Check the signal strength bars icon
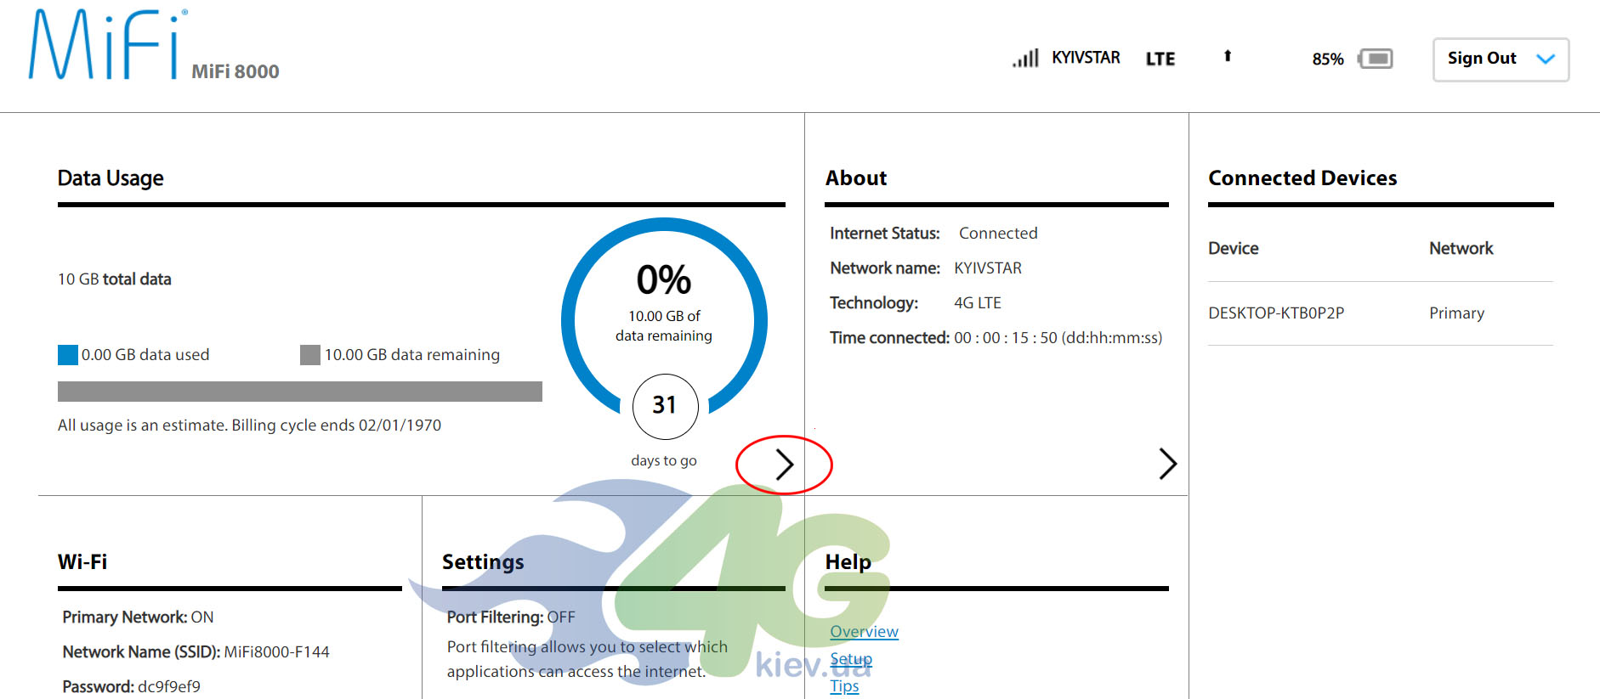 point(1025,58)
